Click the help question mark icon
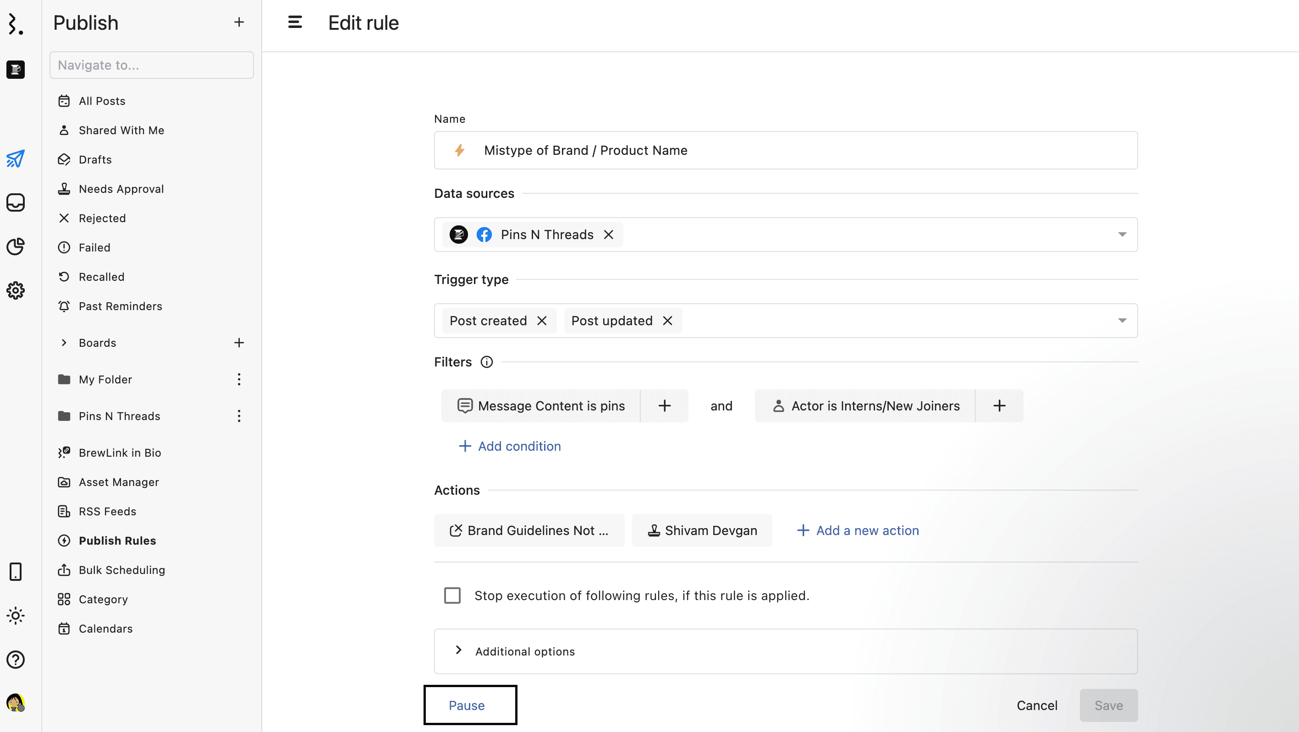The image size is (1299, 732). 16,660
